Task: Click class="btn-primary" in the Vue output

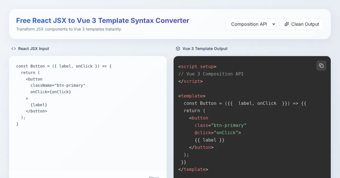Action: 220,125
